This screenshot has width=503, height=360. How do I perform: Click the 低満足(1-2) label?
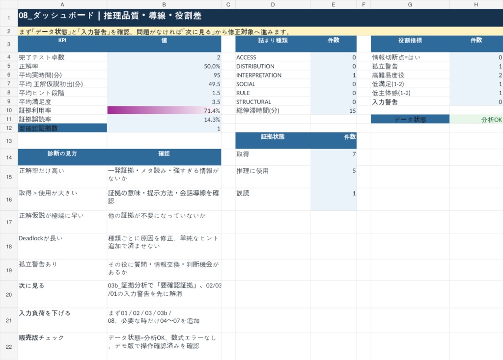[410, 84]
